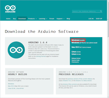Click the LOG IN link
This screenshot has height=98, width=109.
click(x=91, y=19)
